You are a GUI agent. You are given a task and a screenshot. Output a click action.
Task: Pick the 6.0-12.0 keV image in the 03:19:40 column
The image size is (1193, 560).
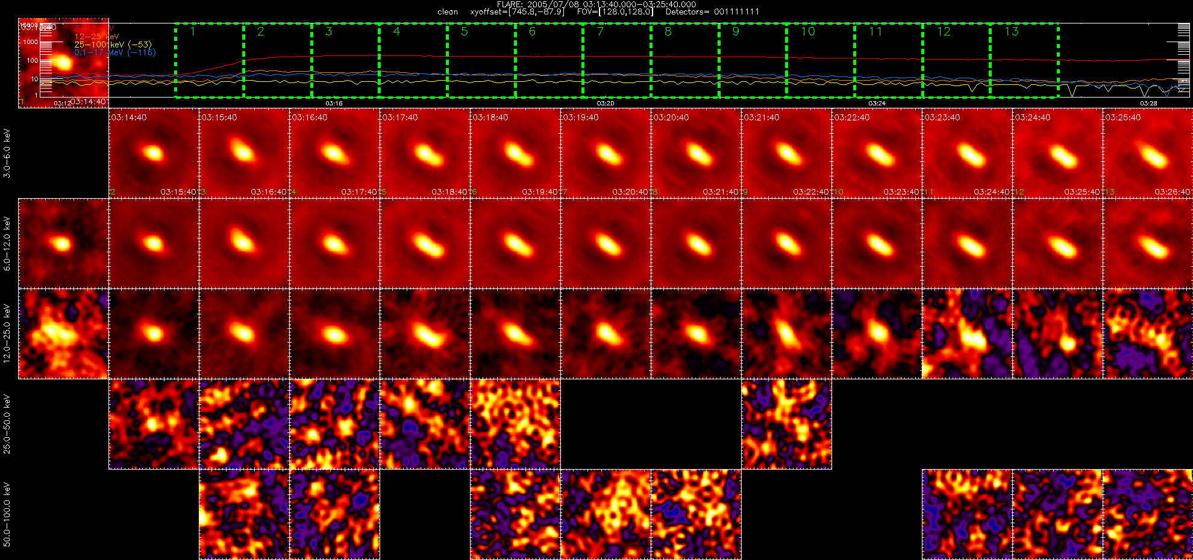click(x=606, y=243)
